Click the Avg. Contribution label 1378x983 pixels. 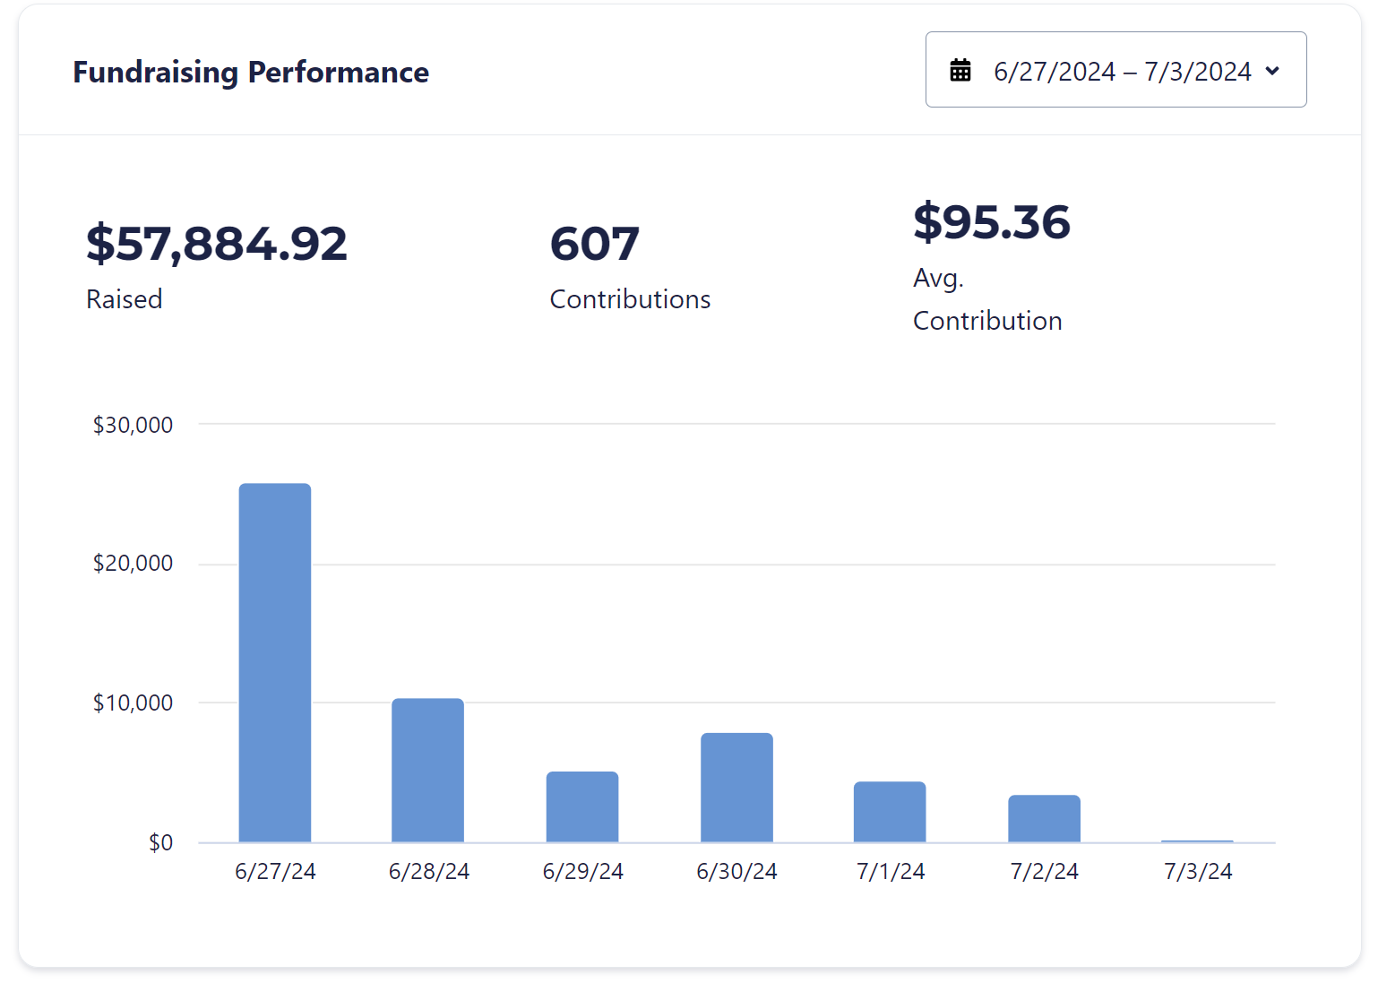click(987, 299)
